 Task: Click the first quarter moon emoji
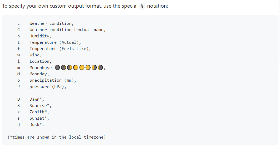tap(70, 68)
